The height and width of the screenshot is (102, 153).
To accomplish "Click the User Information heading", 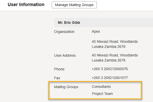I will 26,5.
